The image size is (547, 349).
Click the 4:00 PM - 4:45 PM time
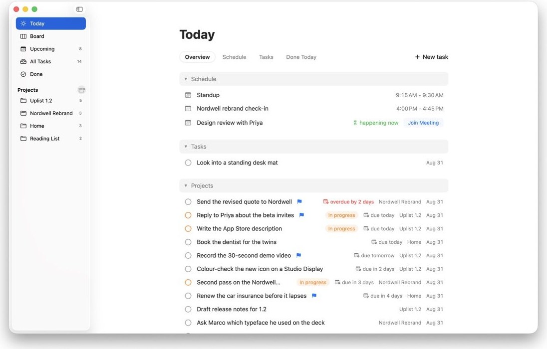[x=420, y=108]
